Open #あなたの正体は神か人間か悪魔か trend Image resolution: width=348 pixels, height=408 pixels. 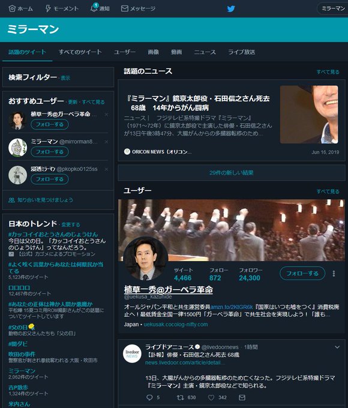pyautogui.click(x=50, y=304)
